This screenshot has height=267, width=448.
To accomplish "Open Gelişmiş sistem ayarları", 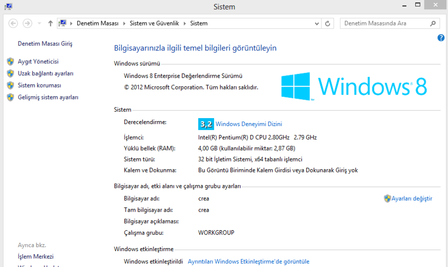I will point(48,97).
